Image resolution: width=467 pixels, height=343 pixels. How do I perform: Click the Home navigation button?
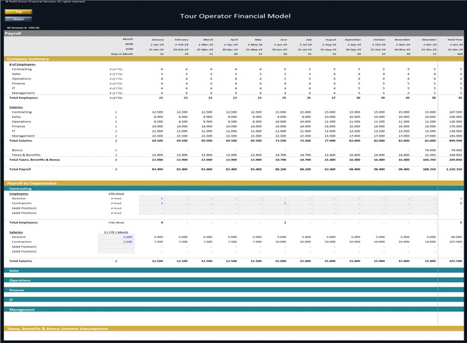tap(18, 19)
